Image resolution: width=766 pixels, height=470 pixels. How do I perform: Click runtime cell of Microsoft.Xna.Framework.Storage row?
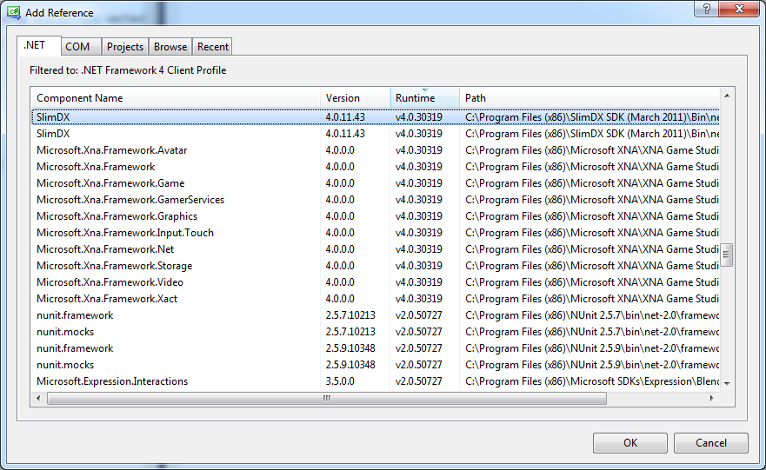[419, 266]
